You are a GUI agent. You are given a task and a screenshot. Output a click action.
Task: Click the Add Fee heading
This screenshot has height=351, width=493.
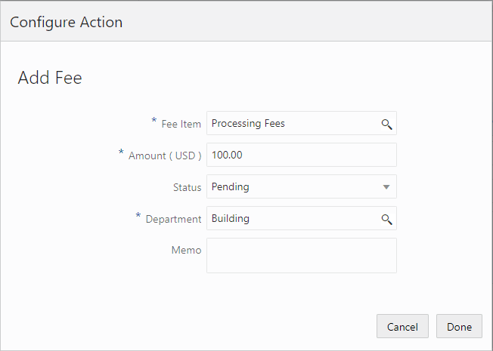pos(50,78)
